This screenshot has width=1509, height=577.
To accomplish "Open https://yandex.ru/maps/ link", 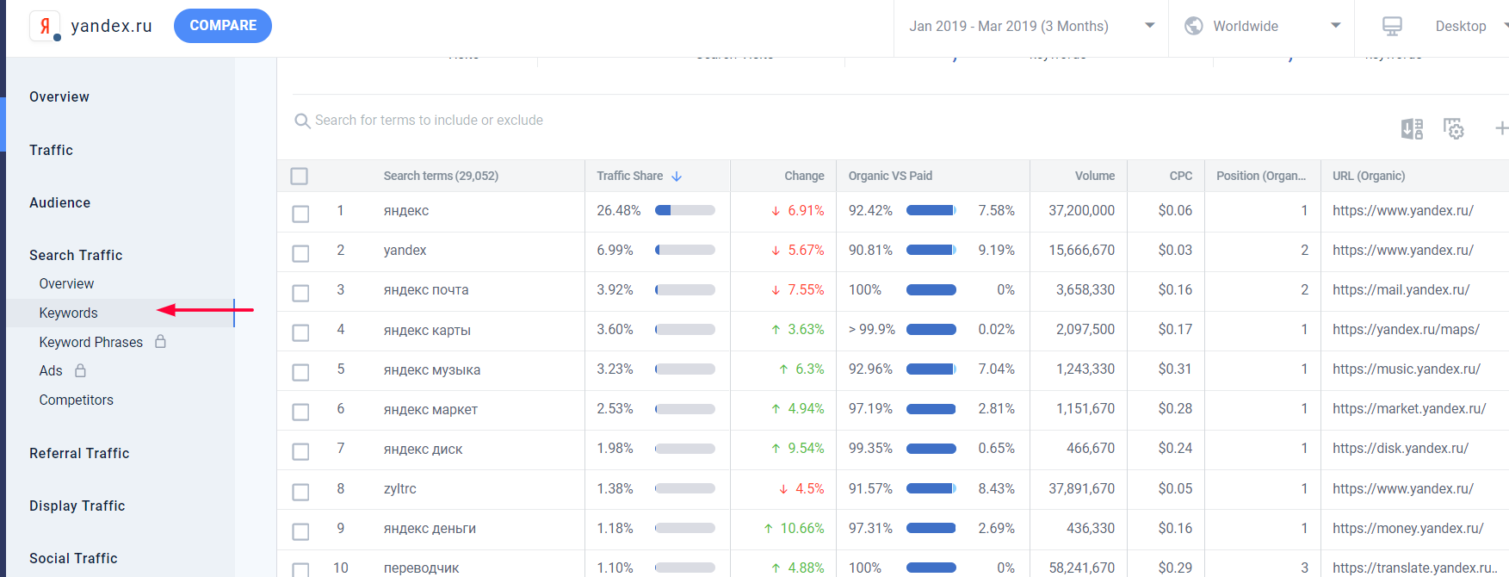I will click(x=1406, y=330).
